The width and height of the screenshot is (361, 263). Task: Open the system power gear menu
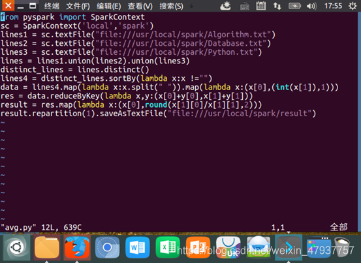pyautogui.click(x=353, y=6)
